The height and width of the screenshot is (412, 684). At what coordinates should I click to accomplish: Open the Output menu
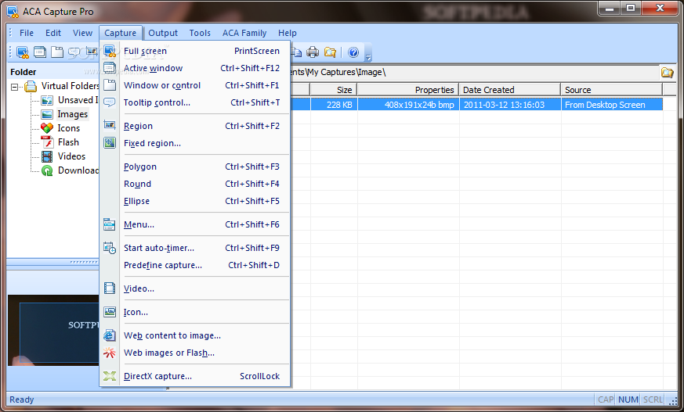(x=163, y=33)
